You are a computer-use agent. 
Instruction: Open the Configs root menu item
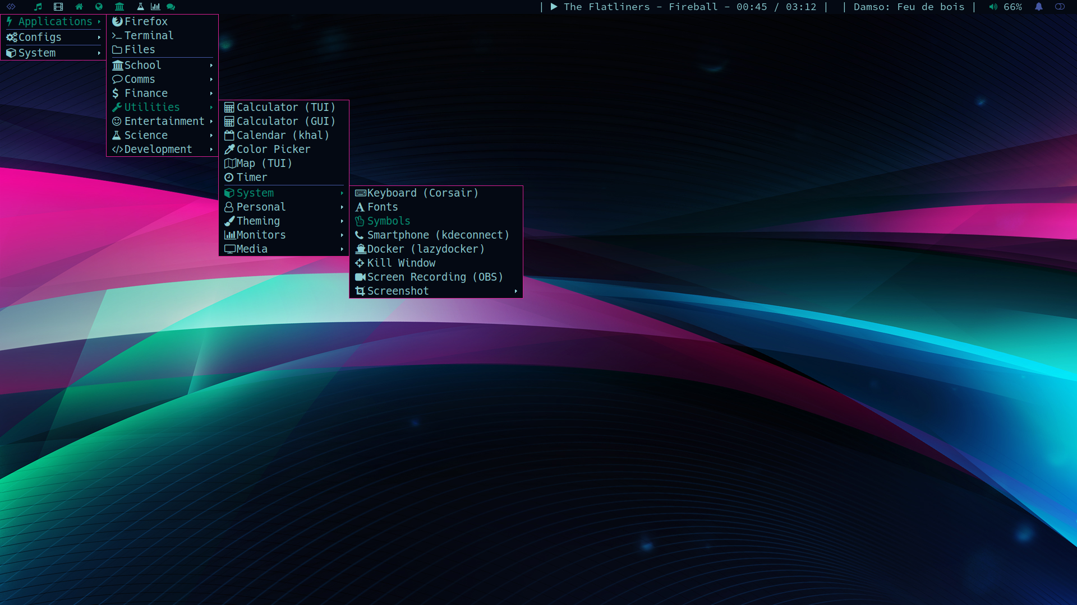(40, 37)
